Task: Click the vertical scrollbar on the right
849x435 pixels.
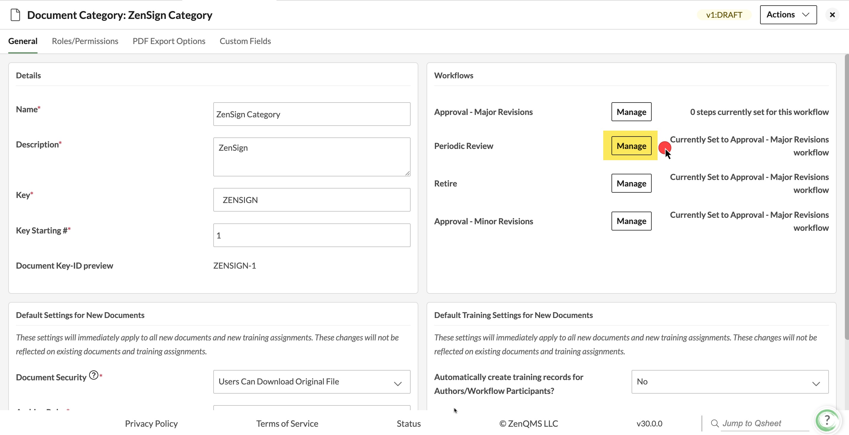Action: [846, 197]
